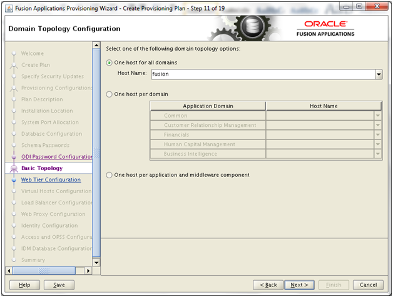Viewport: 393px width, 297px height.
Task: Go back with the Back button
Action: (x=268, y=285)
